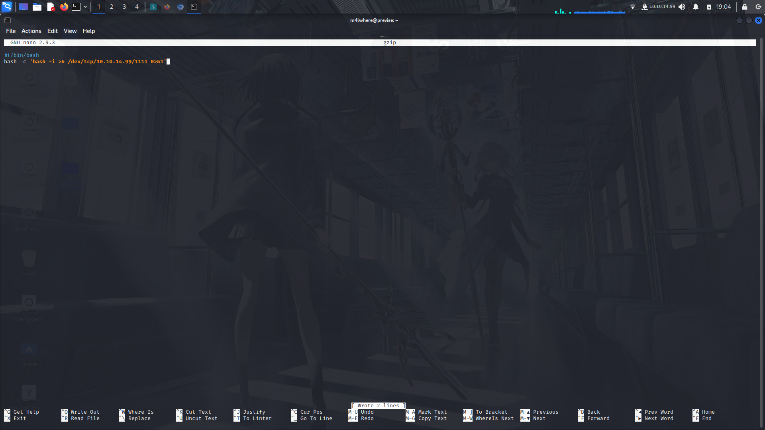Switch to the Chromium taskbar window
The height and width of the screenshot is (430, 765).
[180, 7]
